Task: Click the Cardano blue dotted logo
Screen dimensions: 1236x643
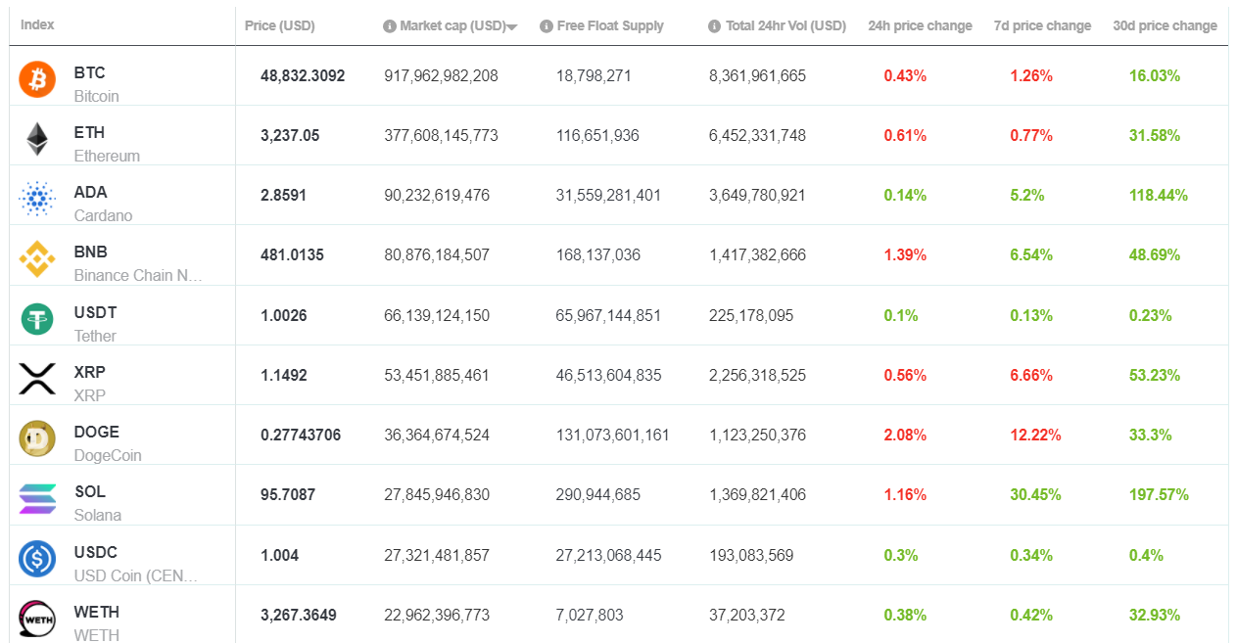Action: [x=37, y=199]
